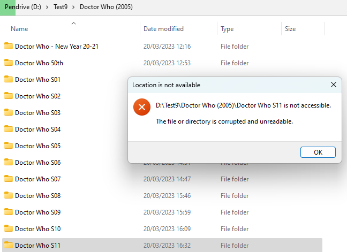Click 'File folder' type in Doctor Who 50th row

click(235, 63)
